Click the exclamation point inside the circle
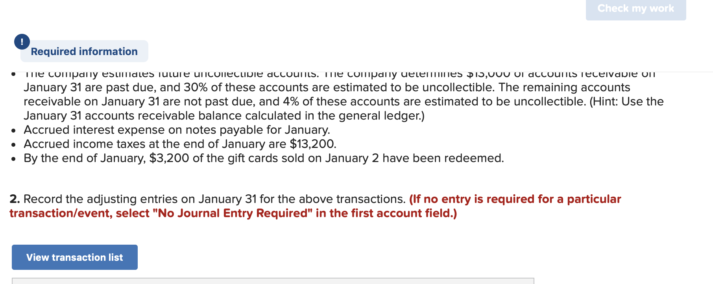 coord(22,41)
